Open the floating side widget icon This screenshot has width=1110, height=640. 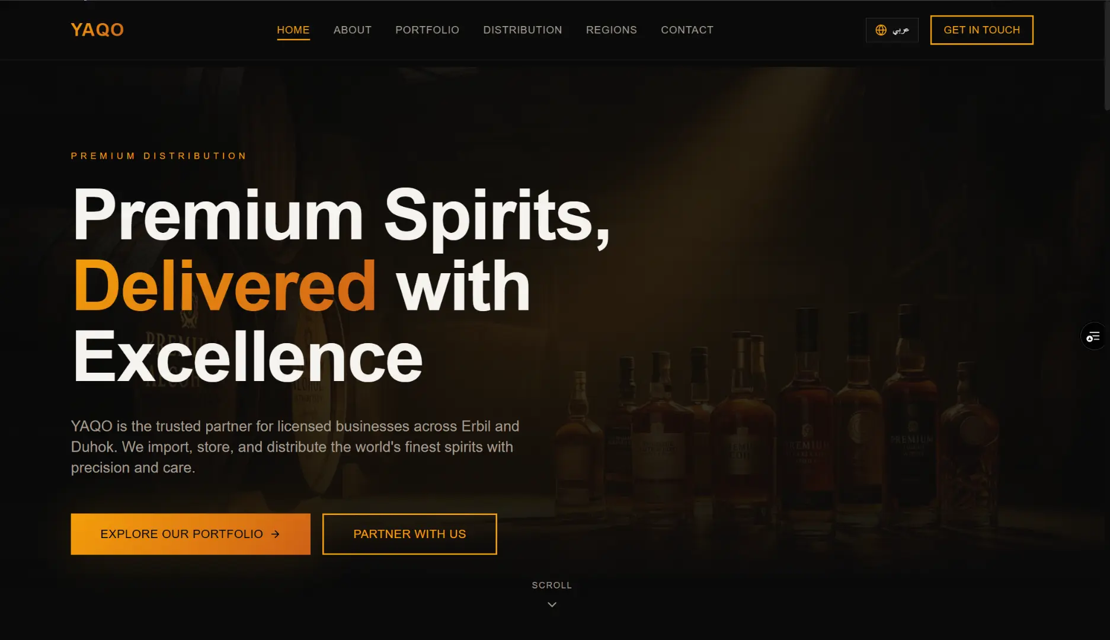[x=1093, y=337]
